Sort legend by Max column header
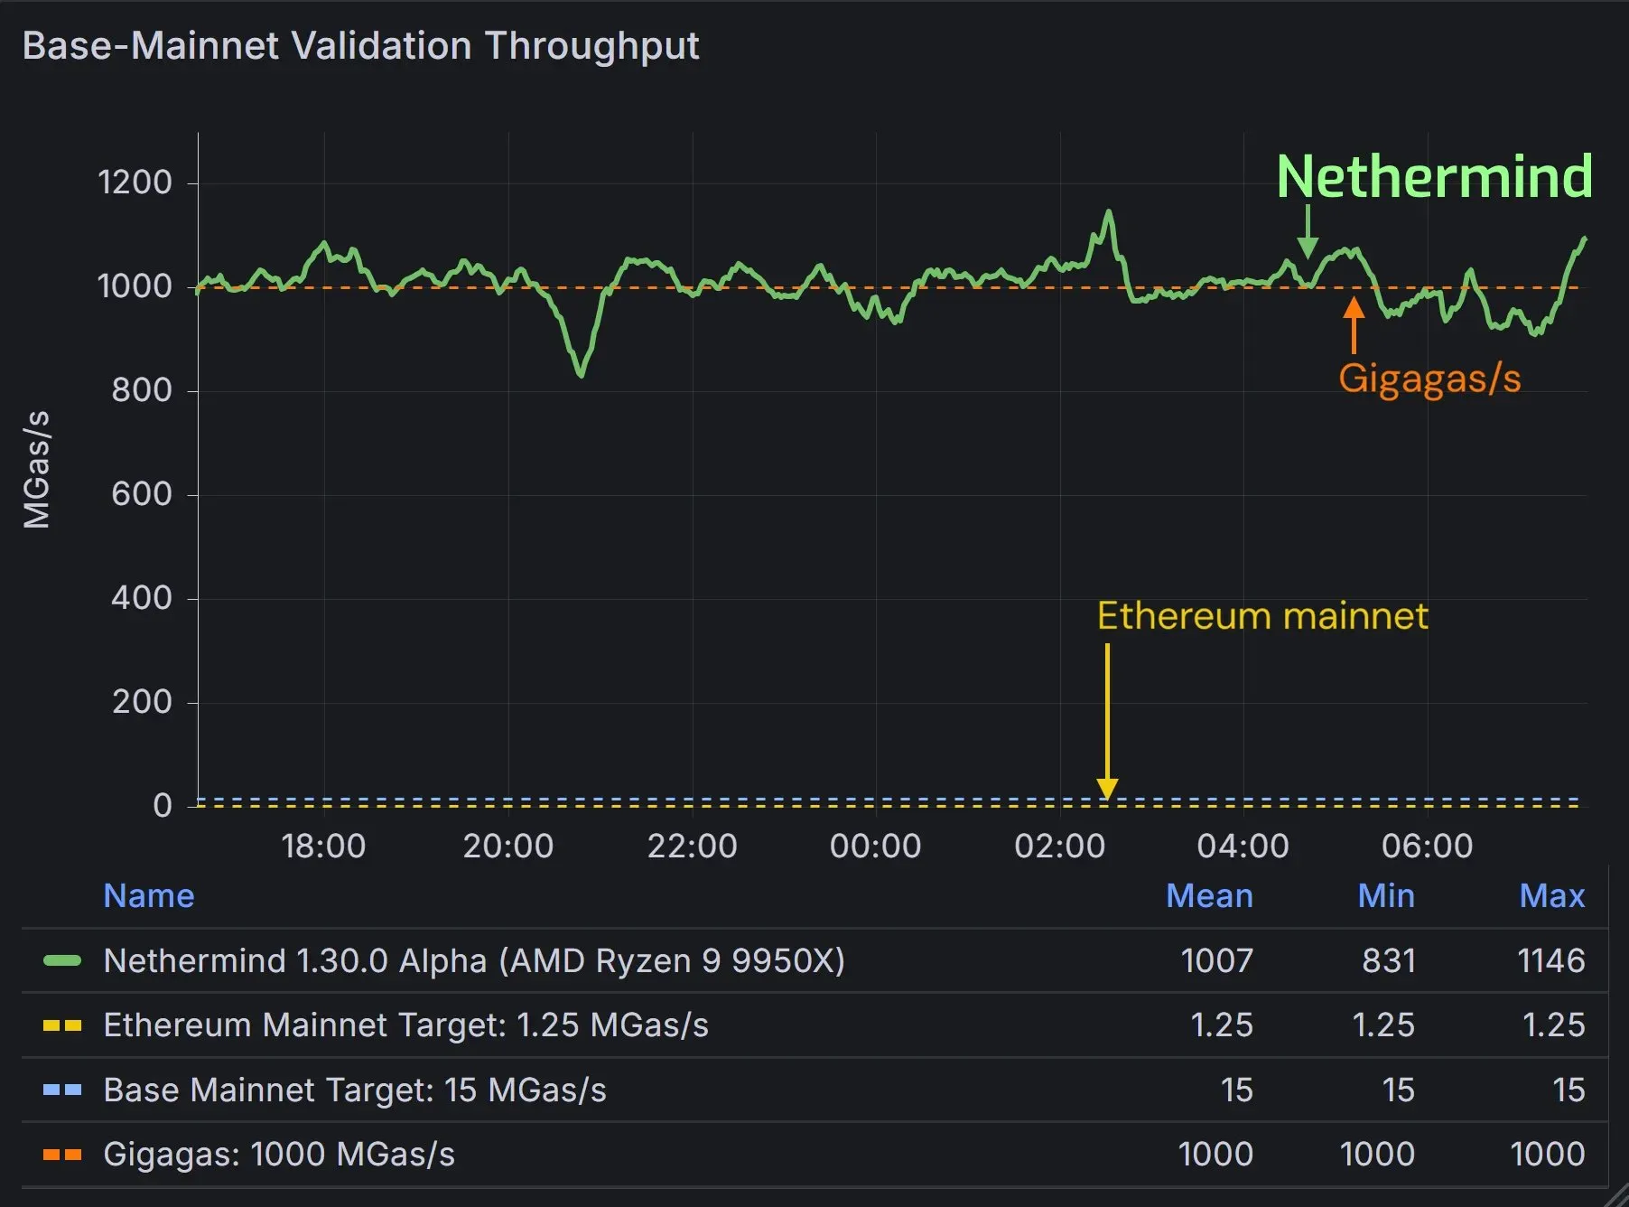The width and height of the screenshot is (1629, 1207). pyautogui.click(x=1551, y=895)
